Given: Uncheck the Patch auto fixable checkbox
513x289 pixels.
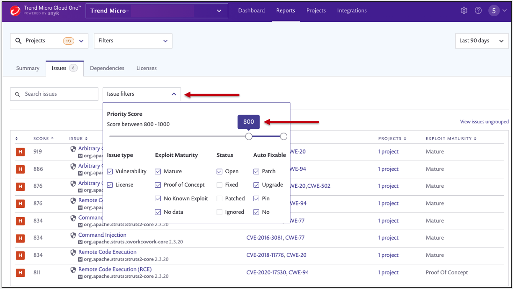Looking at the screenshot, I should coord(256,171).
